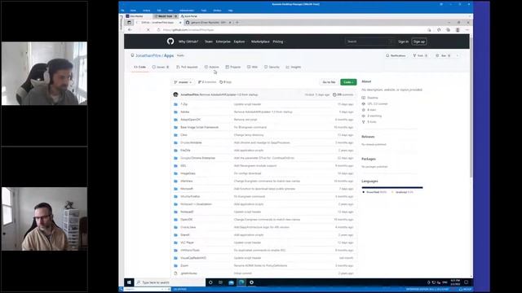Open the commits history link

coord(343,94)
